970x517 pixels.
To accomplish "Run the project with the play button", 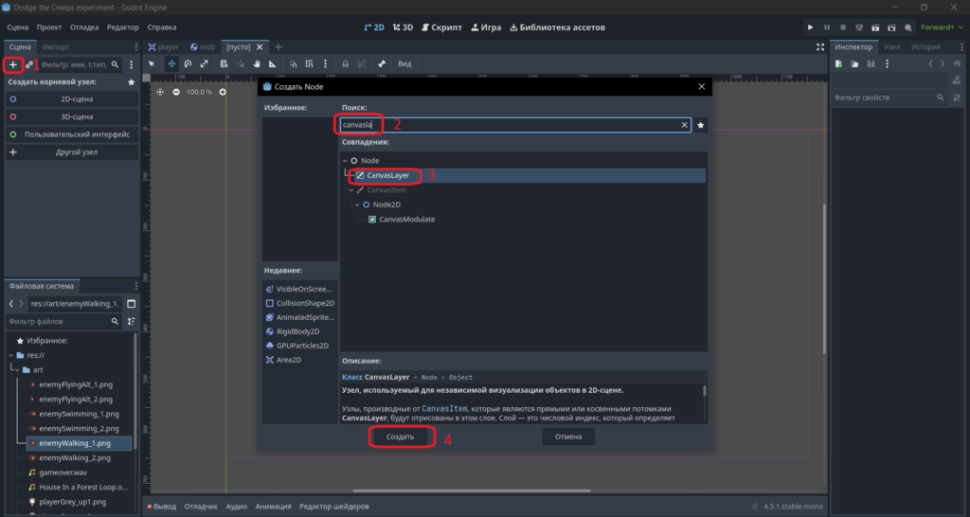I will point(811,27).
